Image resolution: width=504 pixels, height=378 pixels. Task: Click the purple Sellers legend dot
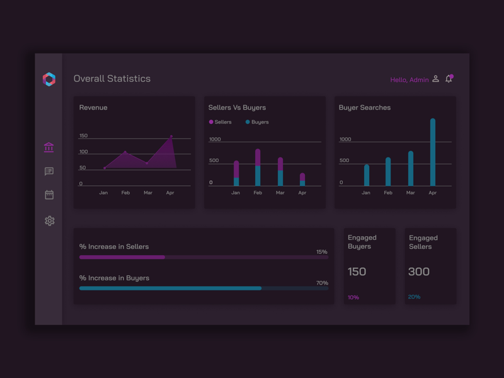[x=212, y=122]
